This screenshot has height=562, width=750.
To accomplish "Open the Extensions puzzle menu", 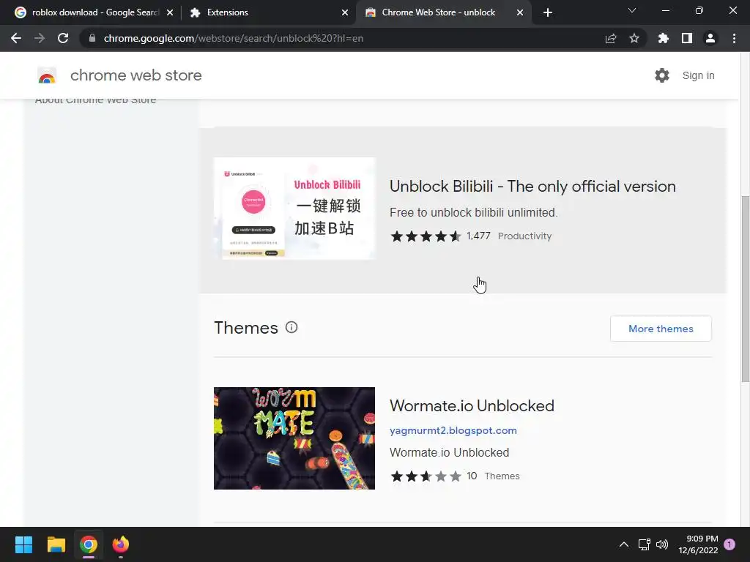I will click(x=664, y=38).
